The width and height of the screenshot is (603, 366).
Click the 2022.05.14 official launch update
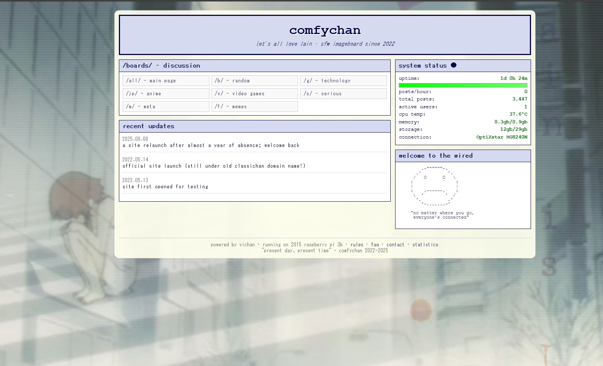pos(214,166)
